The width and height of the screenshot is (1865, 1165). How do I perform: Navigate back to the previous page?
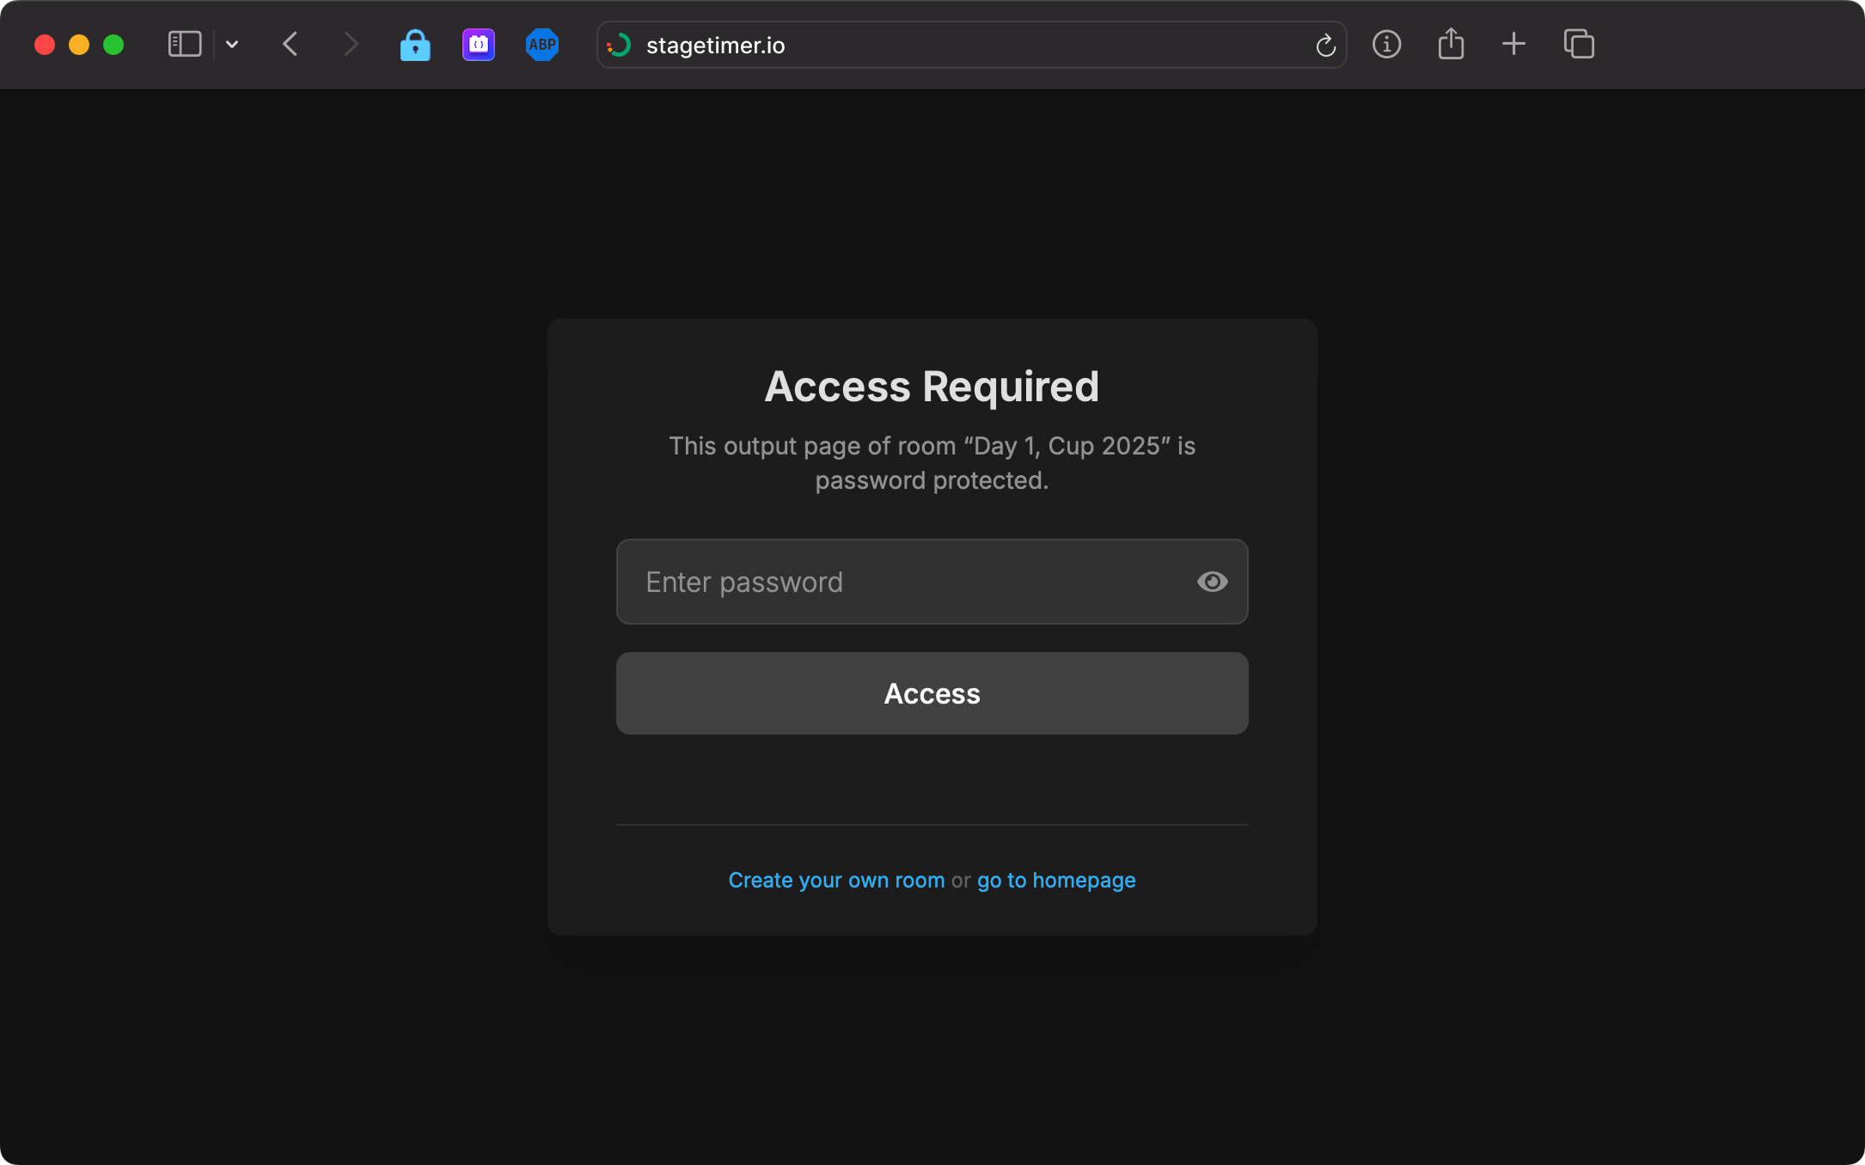tap(290, 44)
